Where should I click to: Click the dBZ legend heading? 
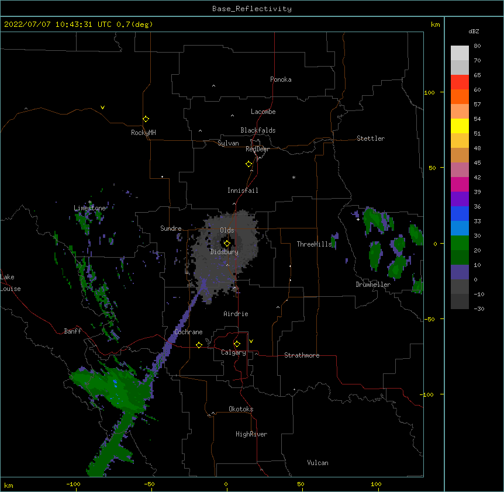(474, 31)
